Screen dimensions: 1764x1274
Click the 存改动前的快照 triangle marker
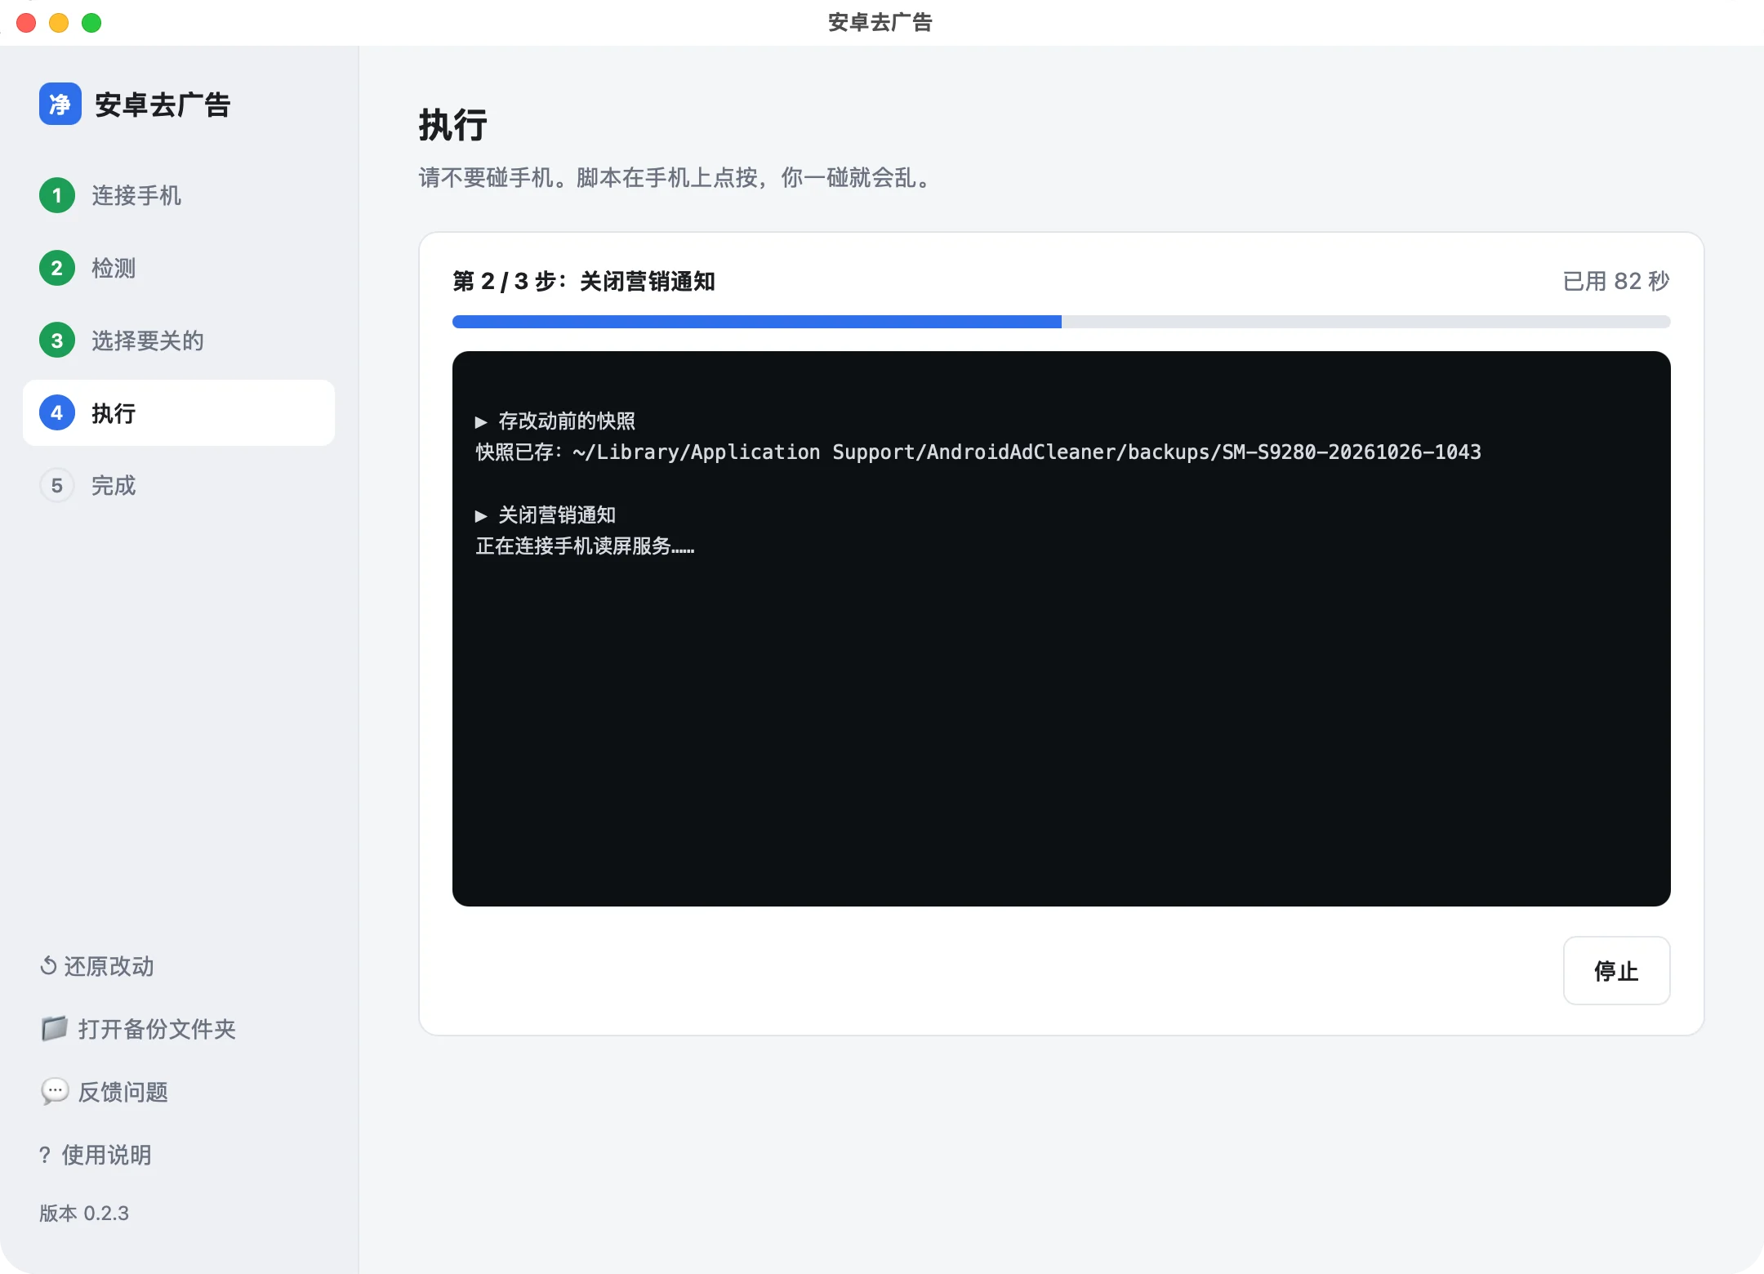pos(481,422)
